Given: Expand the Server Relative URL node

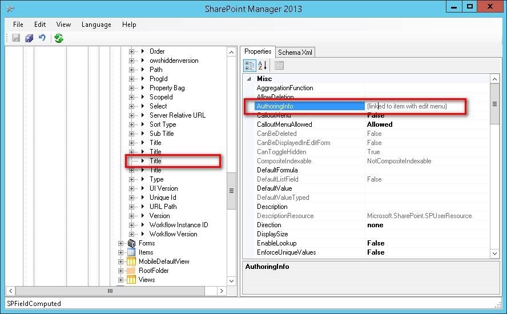Looking at the screenshot, I should [131, 115].
